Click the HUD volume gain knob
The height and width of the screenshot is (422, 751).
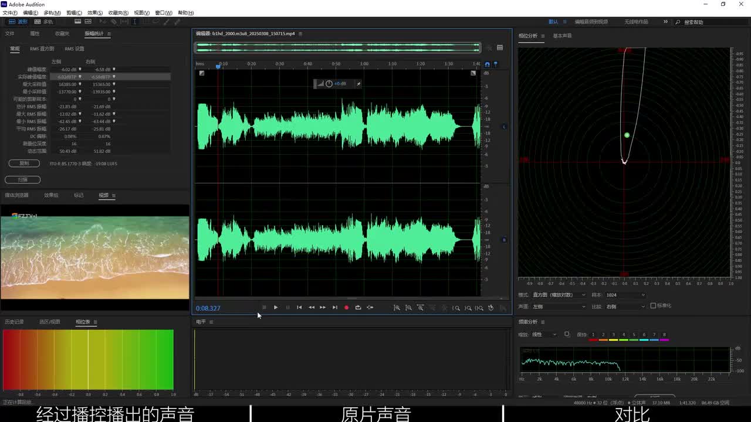(x=329, y=84)
